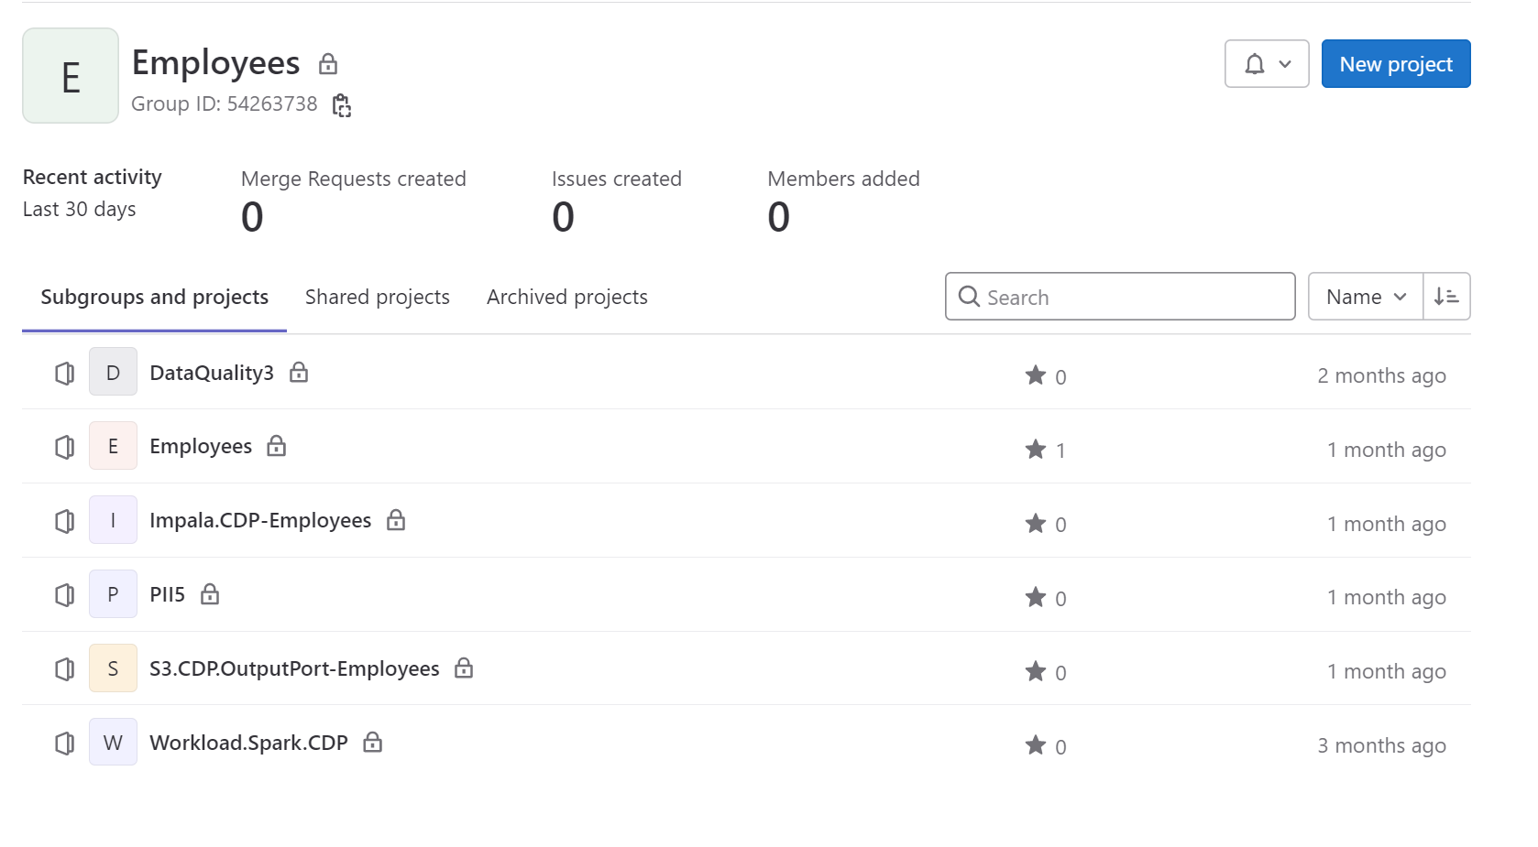Click the magnifying glass in the search bar

tap(969, 297)
